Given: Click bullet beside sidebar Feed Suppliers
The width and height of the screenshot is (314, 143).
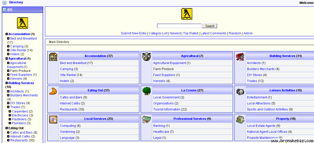Looking at the screenshot, I should coord(8,75).
